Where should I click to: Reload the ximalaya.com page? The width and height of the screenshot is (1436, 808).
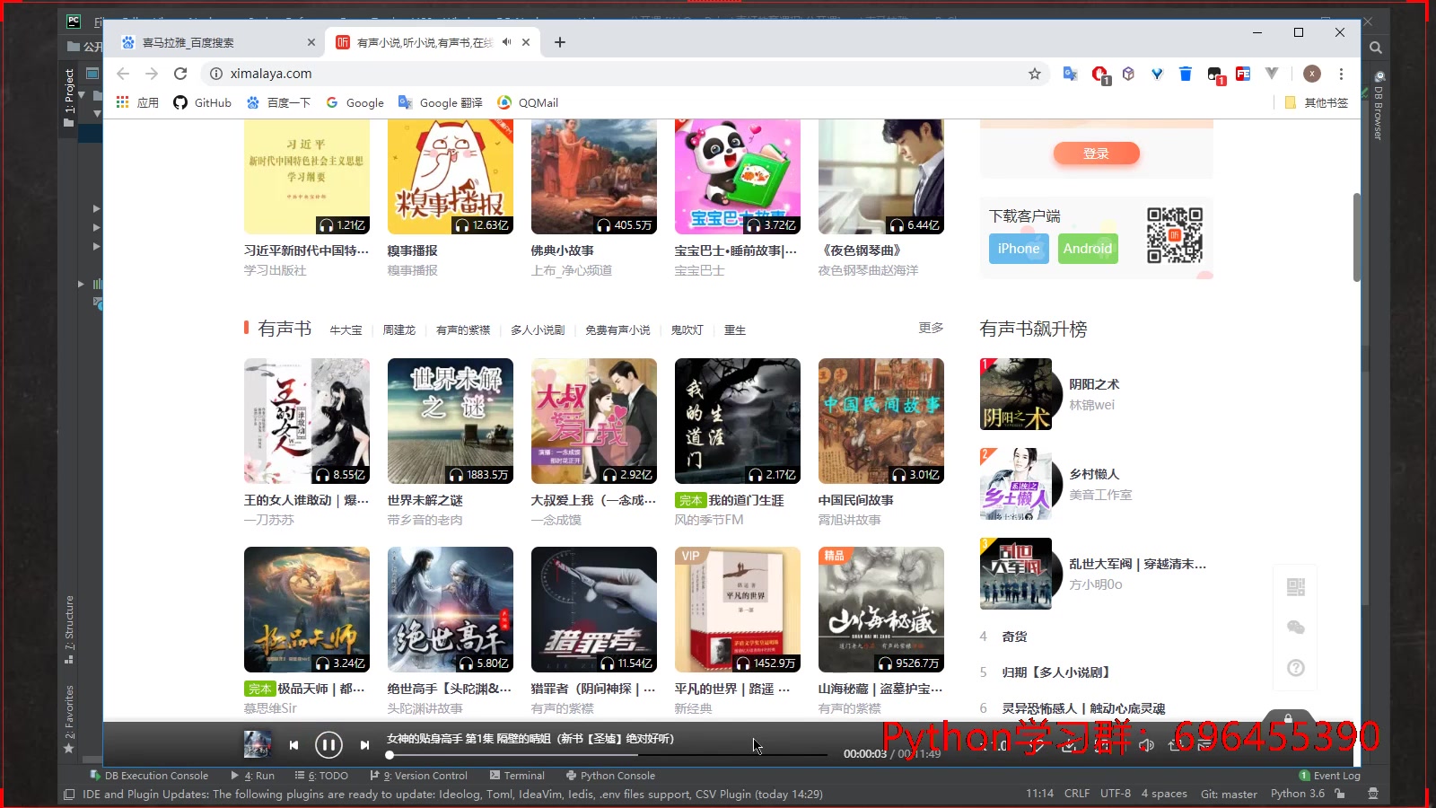pos(180,74)
